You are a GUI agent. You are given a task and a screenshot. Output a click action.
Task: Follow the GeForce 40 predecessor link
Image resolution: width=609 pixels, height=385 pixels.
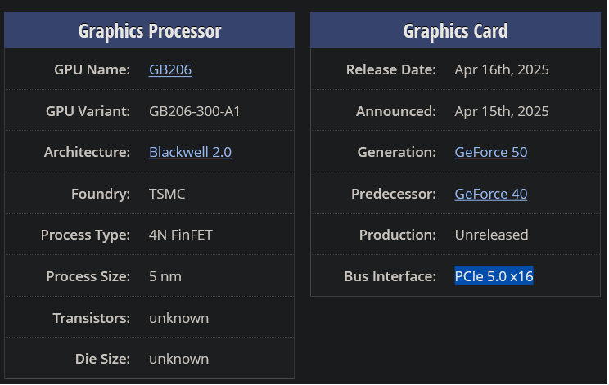click(490, 194)
